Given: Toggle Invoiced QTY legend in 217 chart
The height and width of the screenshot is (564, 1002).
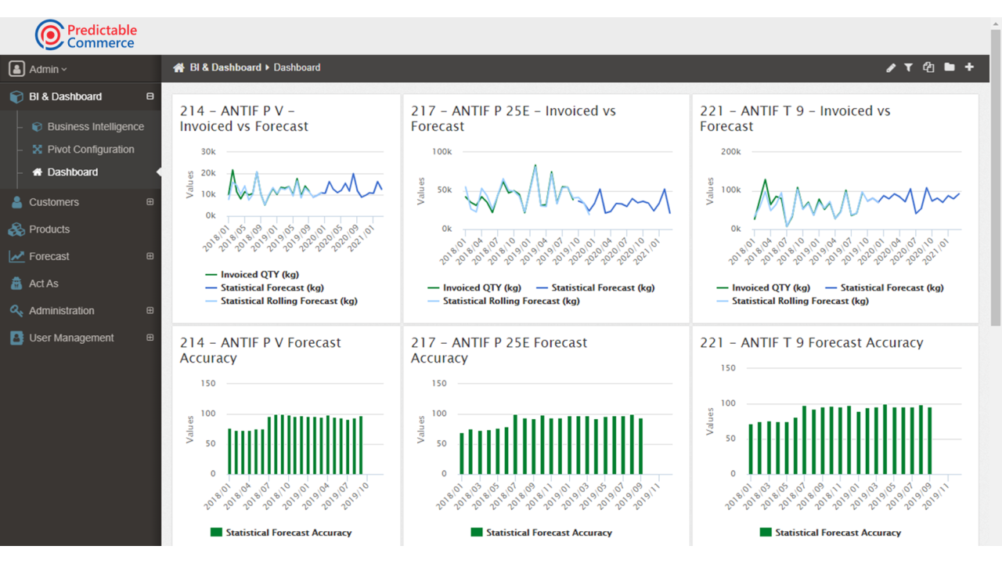Looking at the screenshot, I should tap(474, 287).
